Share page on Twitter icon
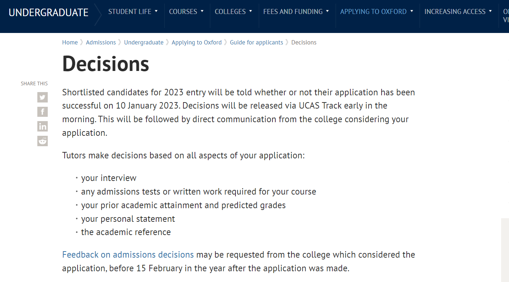Viewport: 509px width, 282px height. tap(42, 97)
